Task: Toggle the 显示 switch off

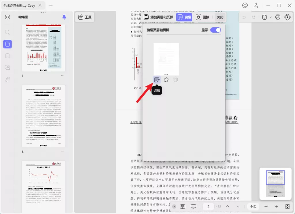Action: (215, 30)
